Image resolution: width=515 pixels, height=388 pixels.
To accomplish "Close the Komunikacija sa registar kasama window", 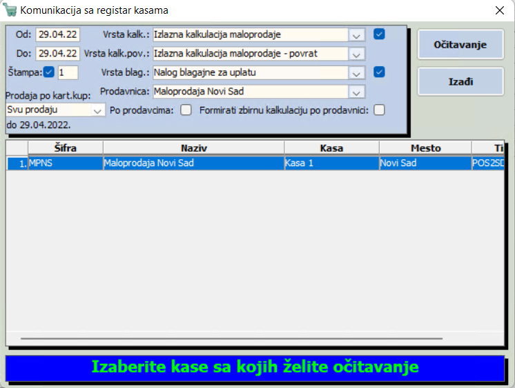I will 500,10.
